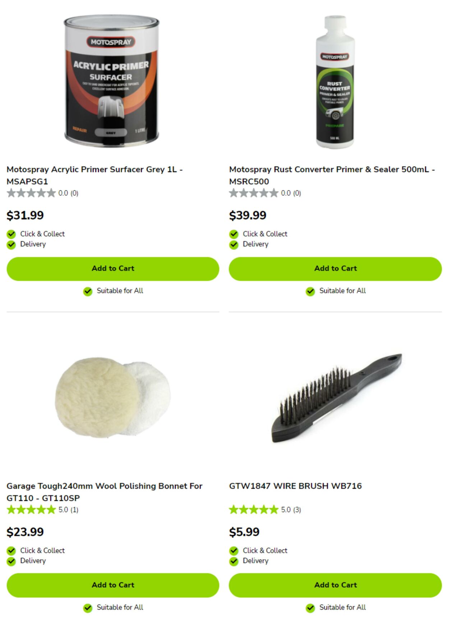Image resolution: width=449 pixels, height=617 pixels.
Task: Click Suitable for All checkmark under wool bonnet
Action: click(x=88, y=608)
